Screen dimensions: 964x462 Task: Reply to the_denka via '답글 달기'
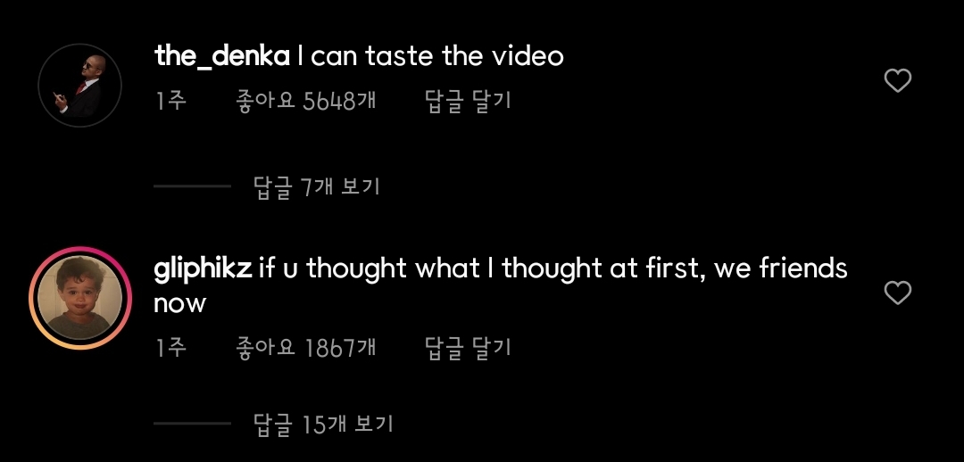pos(468,101)
